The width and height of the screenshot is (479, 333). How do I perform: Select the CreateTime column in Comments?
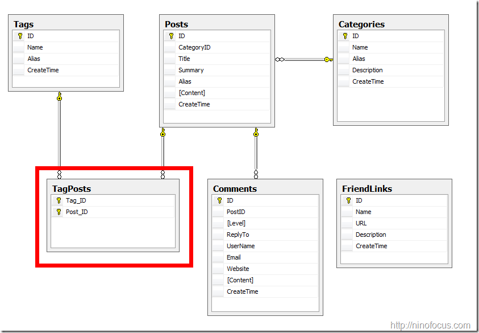click(x=265, y=291)
